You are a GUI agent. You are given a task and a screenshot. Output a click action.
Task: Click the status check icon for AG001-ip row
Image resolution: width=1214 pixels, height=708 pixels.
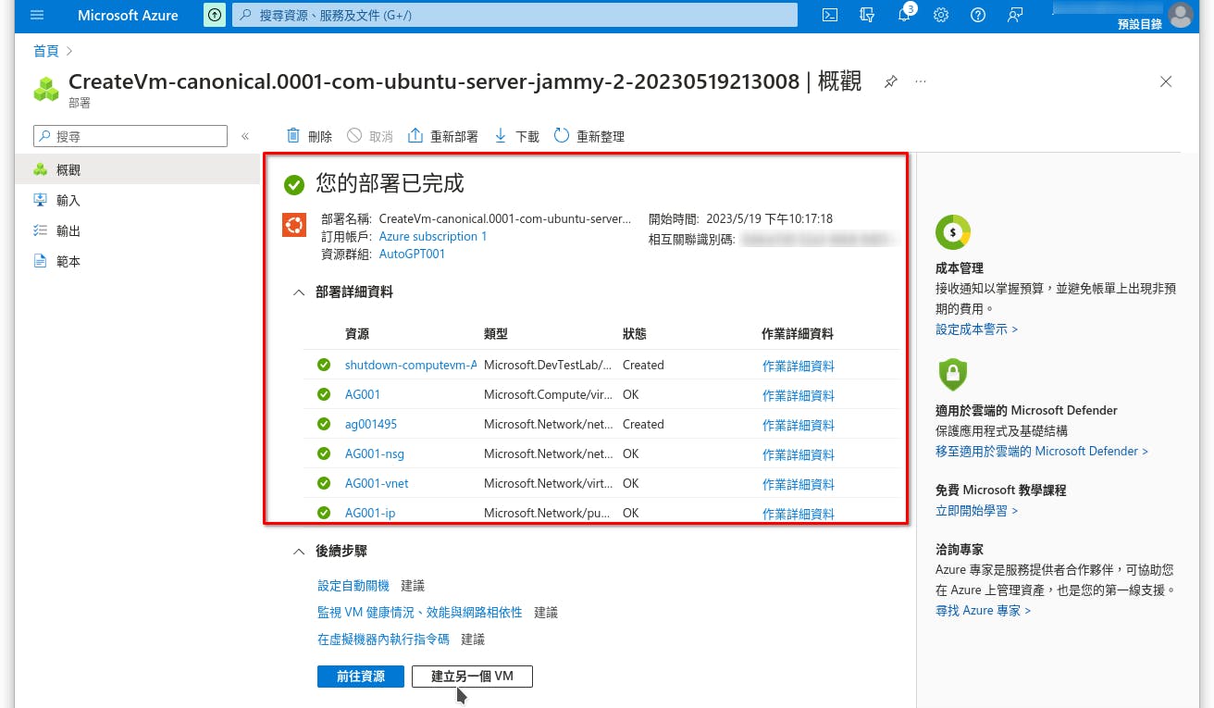coord(324,513)
